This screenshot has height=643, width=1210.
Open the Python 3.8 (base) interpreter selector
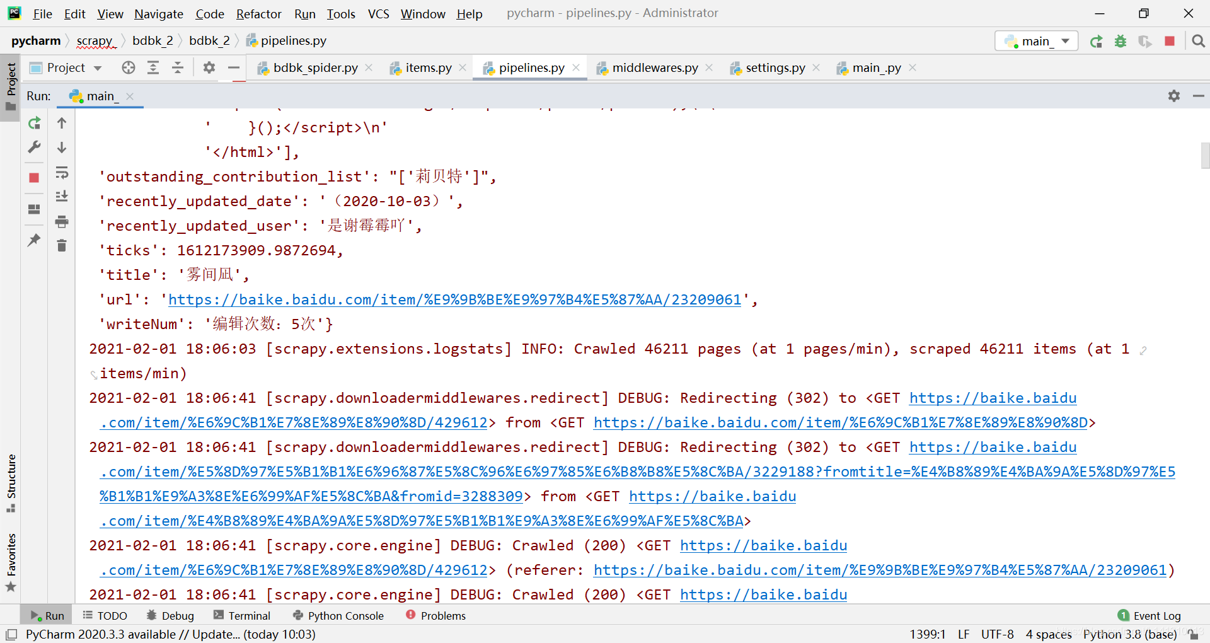pos(1130,634)
